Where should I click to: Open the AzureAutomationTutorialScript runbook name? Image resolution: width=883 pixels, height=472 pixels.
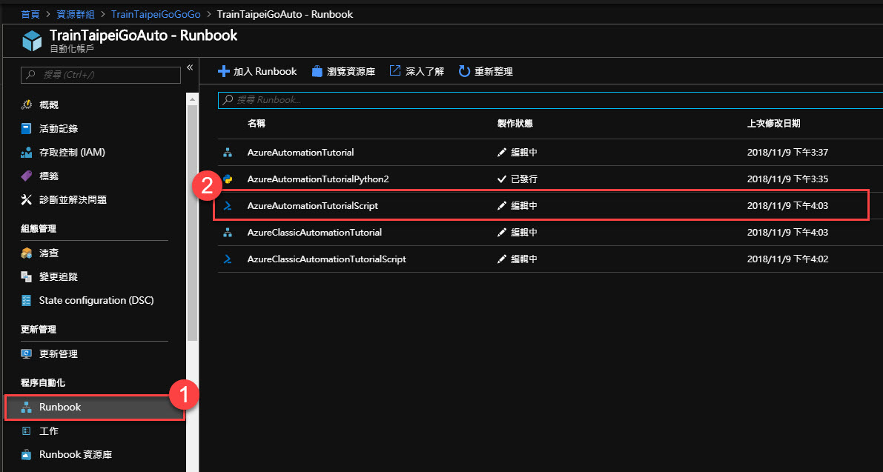tap(313, 206)
